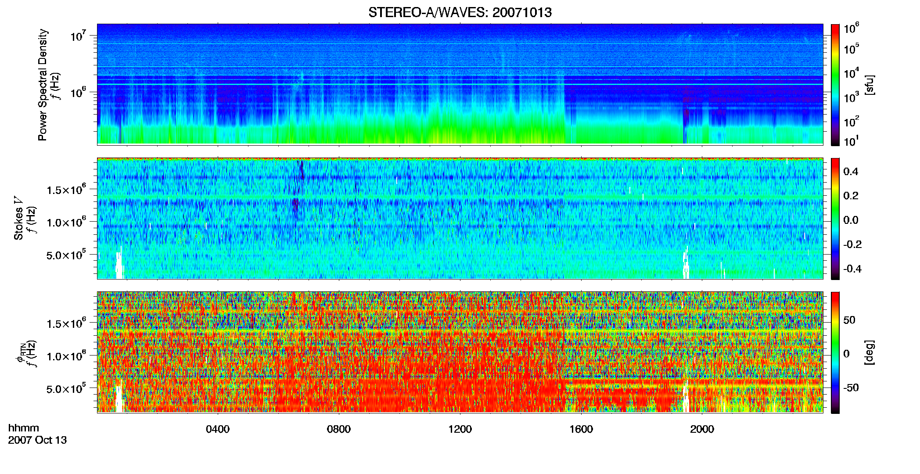Select the 2000 time tick label
This screenshot has height=474, width=920.
(702, 429)
